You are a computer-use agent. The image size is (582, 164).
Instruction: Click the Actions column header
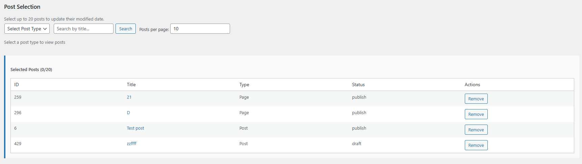point(472,85)
